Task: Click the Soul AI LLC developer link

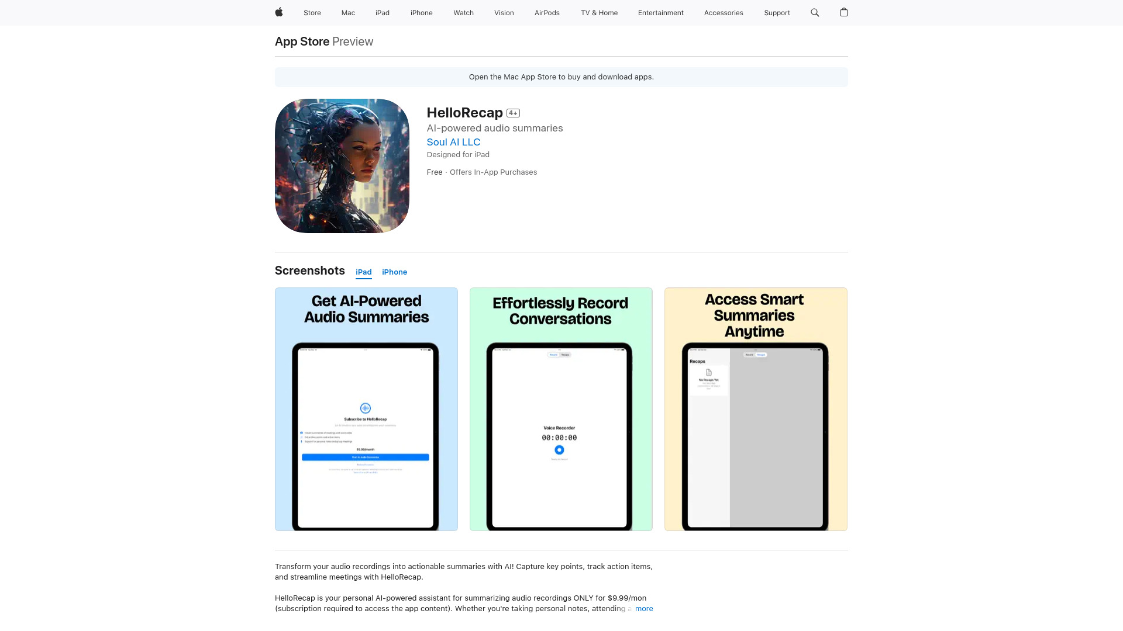Action: click(453, 142)
